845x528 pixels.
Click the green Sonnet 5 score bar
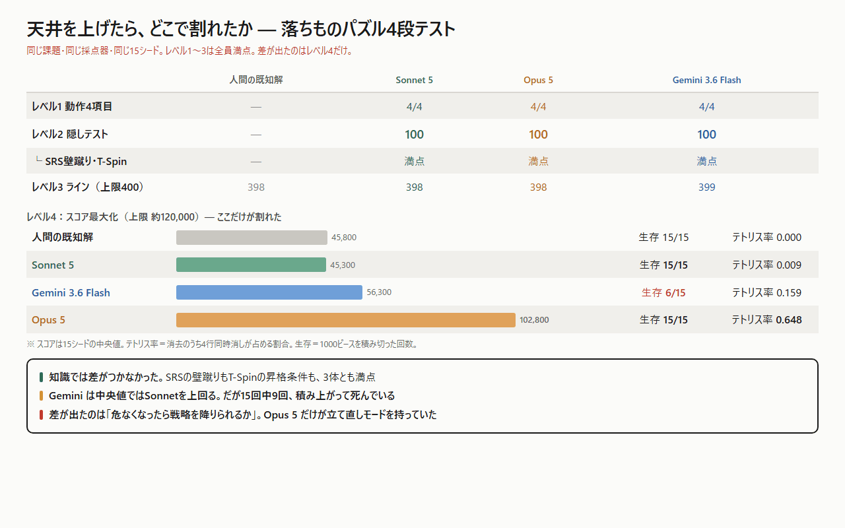(251, 265)
